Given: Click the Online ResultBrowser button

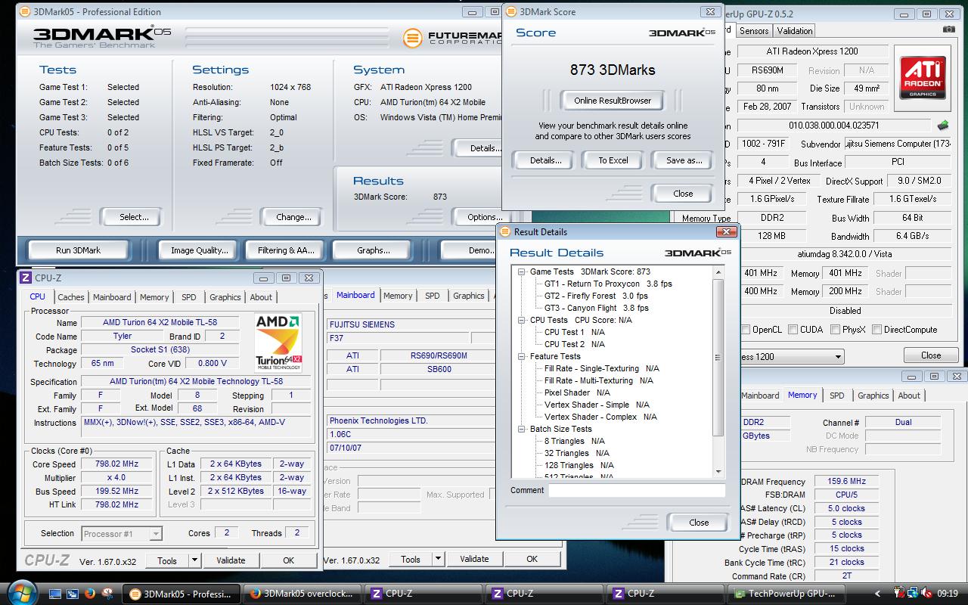Looking at the screenshot, I should point(613,101).
